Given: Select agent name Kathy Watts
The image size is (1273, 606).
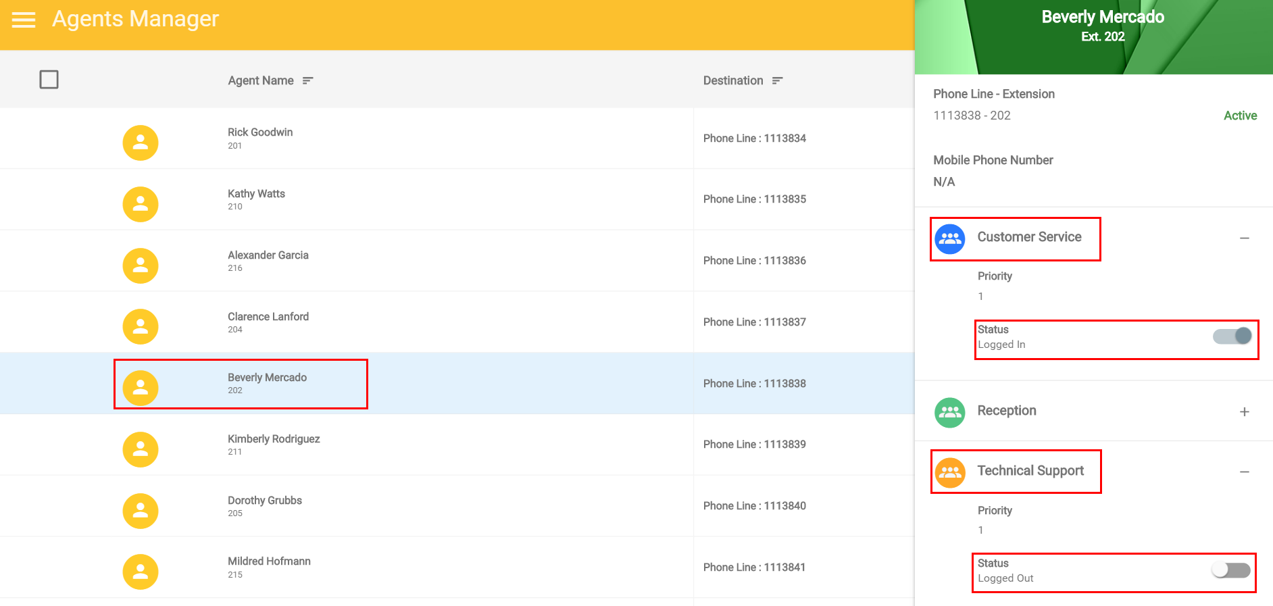Looking at the screenshot, I should pos(256,194).
